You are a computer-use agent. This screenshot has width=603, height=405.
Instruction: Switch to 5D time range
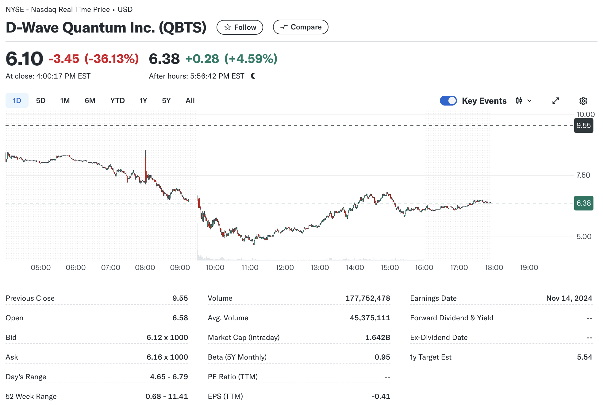[x=40, y=101]
